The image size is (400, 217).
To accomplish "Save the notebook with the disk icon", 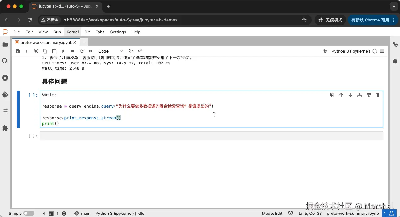I will (x=18, y=51).
